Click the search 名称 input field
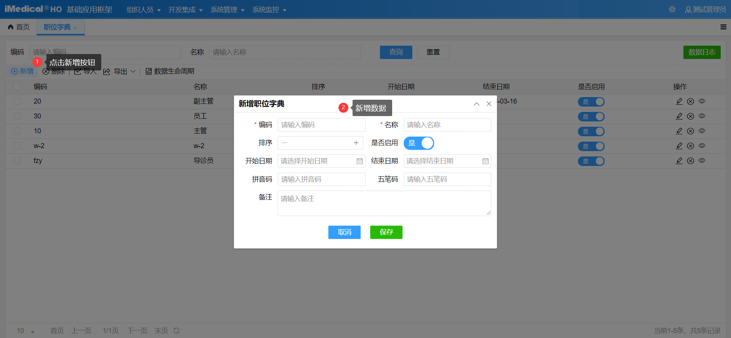 click(285, 52)
